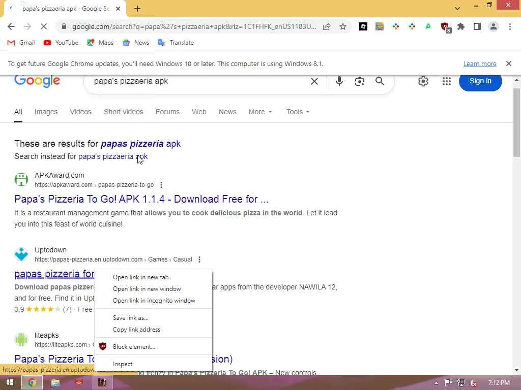Click the Sign in button

pyautogui.click(x=480, y=81)
